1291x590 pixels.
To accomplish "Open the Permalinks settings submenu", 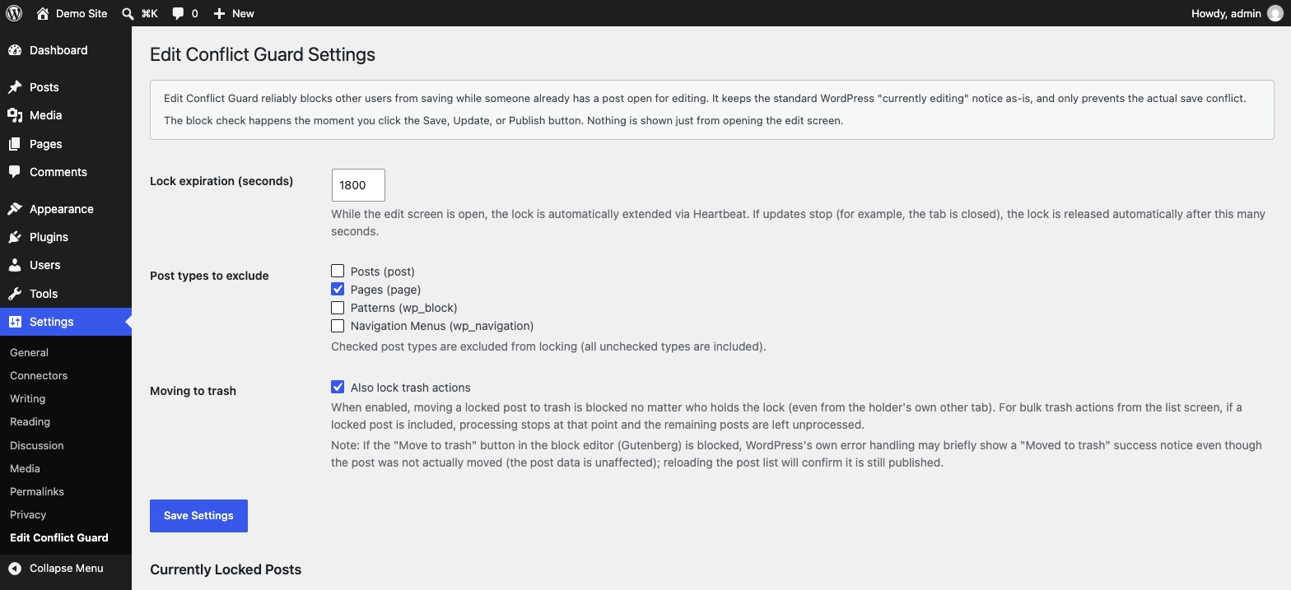I will coord(37,491).
